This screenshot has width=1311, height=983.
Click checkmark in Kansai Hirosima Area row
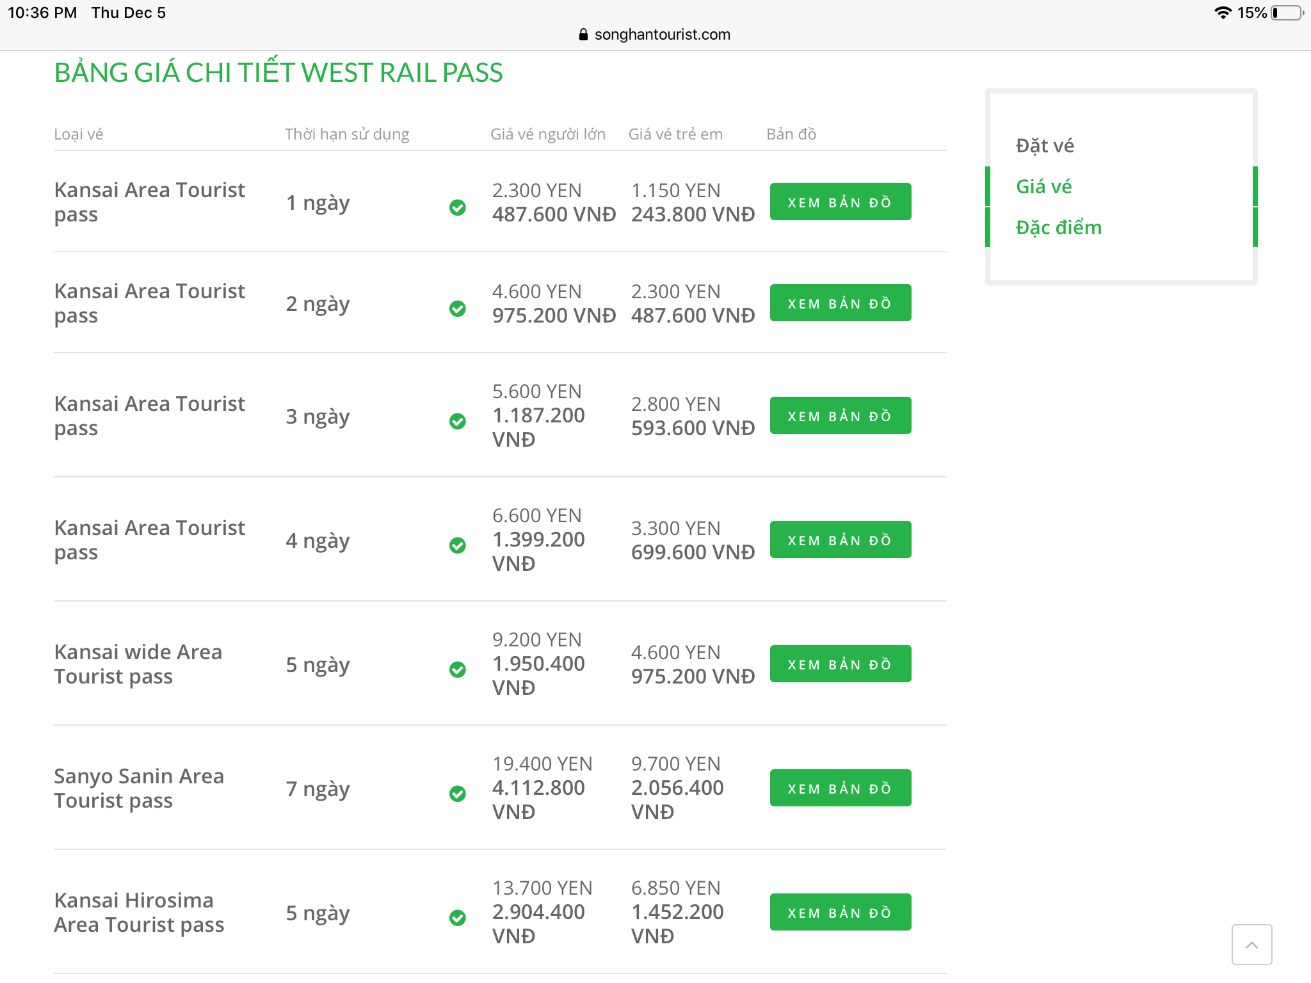pos(457,918)
